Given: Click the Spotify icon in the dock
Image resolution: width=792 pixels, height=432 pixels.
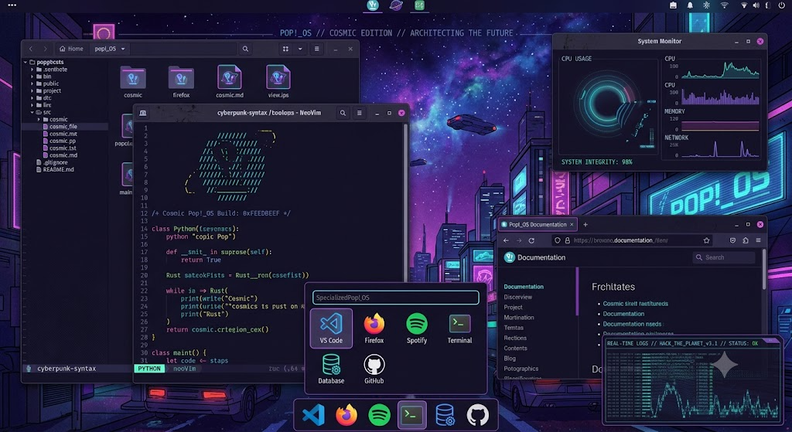Looking at the screenshot, I should (x=379, y=415).
